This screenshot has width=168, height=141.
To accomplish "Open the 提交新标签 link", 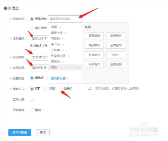I will pos(59,78).
